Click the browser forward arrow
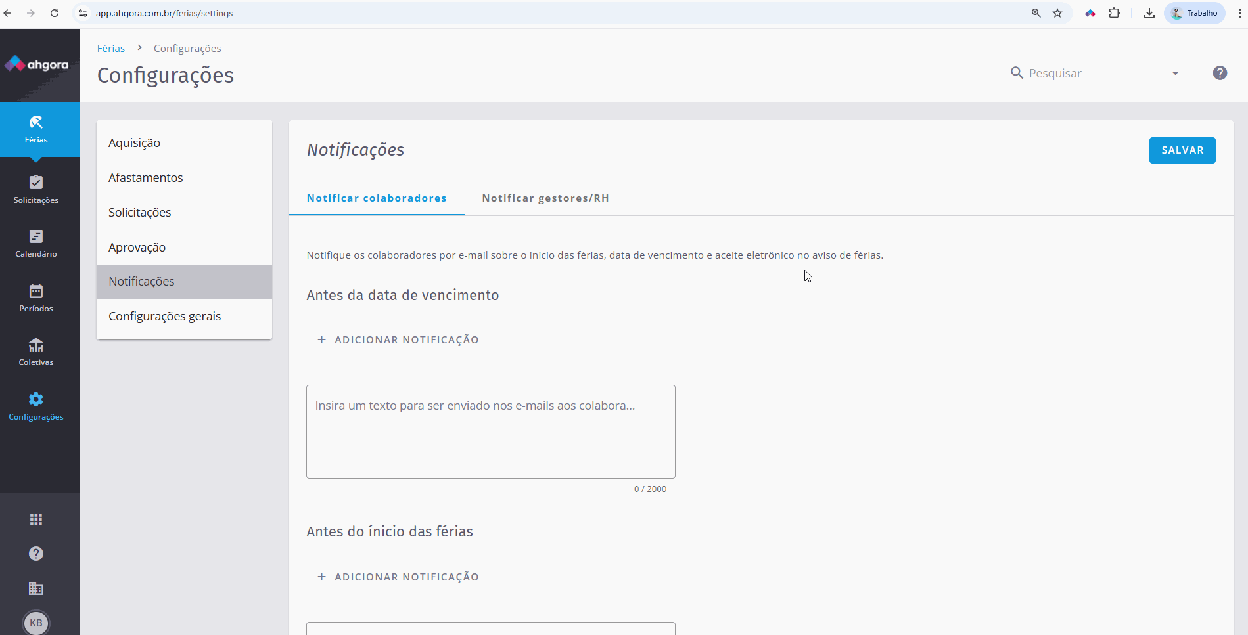This screenshot has width=1248, height=635. [x=31, y=13]
